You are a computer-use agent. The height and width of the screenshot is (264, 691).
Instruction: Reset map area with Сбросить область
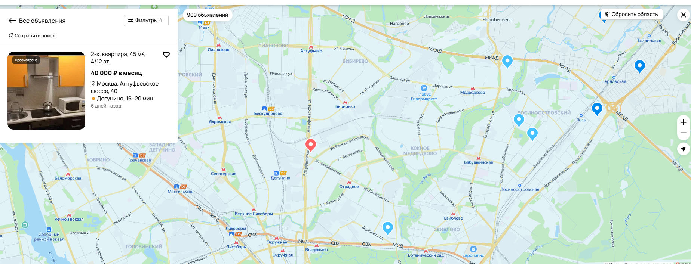632,15
